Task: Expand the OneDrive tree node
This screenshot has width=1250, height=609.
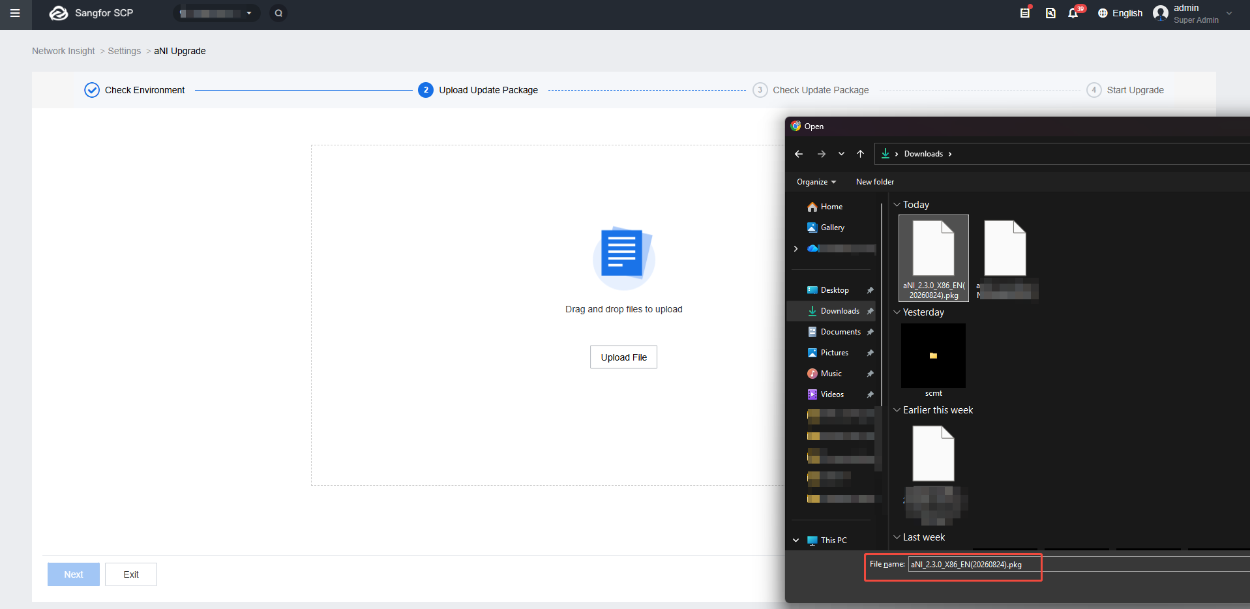Action: (796, 248)
